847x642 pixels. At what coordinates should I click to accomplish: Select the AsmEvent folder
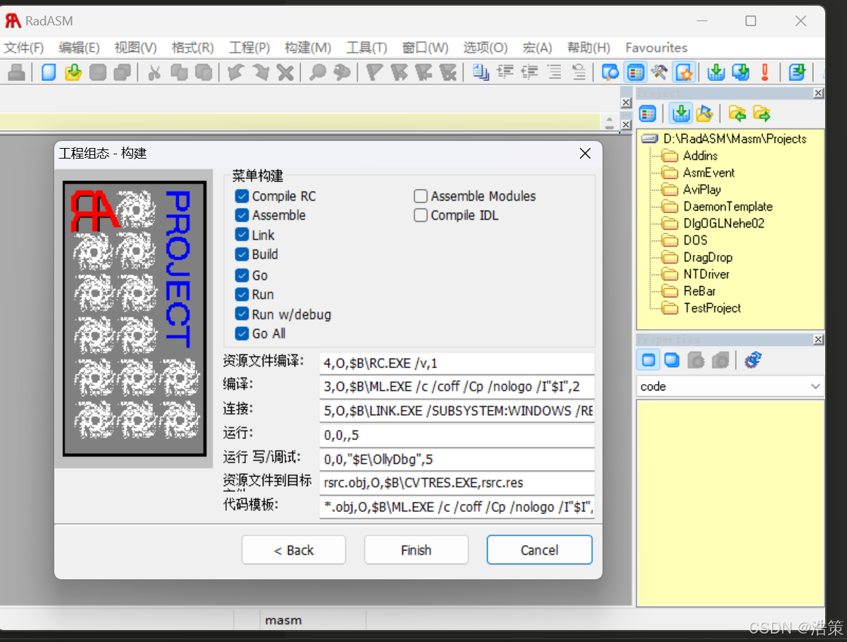tap(709, 173)
